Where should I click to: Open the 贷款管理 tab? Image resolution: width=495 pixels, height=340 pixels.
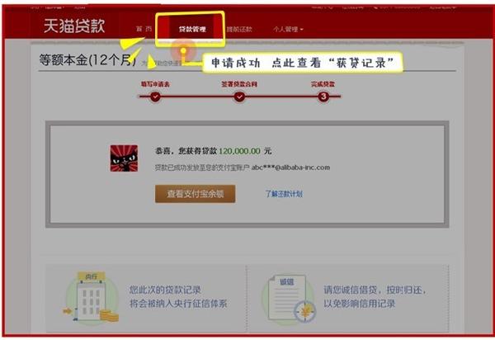pyautogui.click(x=191, y=29)
